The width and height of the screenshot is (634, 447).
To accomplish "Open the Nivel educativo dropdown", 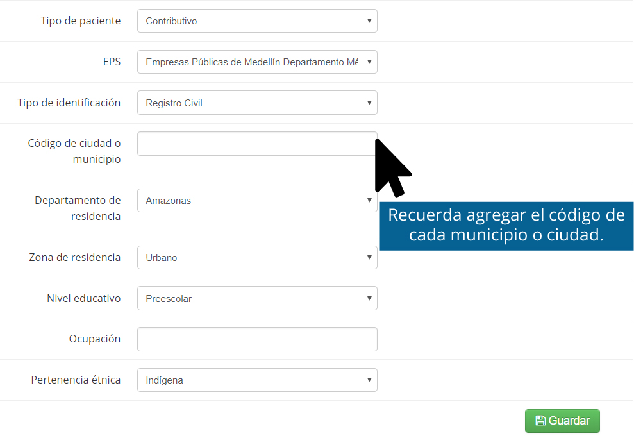I will pyautogui.click(x=257, y=298).
